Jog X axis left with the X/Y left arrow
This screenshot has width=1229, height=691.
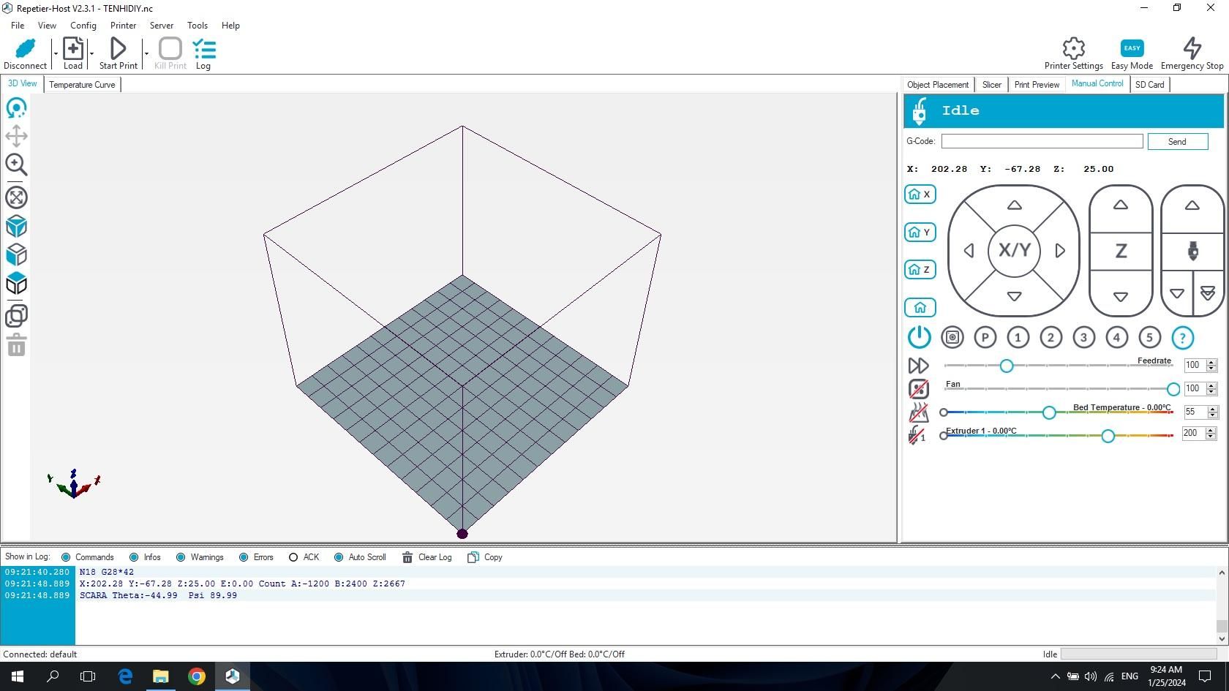pos(969,251)
